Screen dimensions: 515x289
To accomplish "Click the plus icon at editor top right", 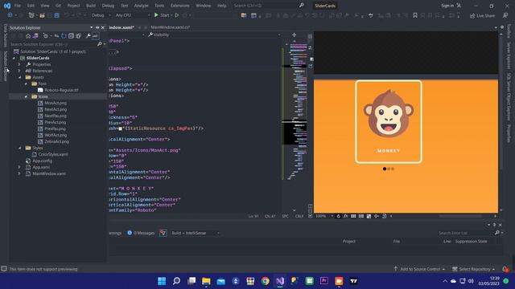I will pos(294,35).
